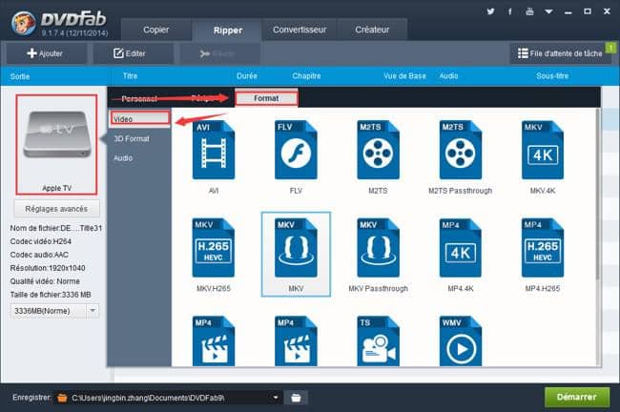Expand the Enregistrer path dropdown arrow
Screen dimensions: 620x412
[276, 398]
